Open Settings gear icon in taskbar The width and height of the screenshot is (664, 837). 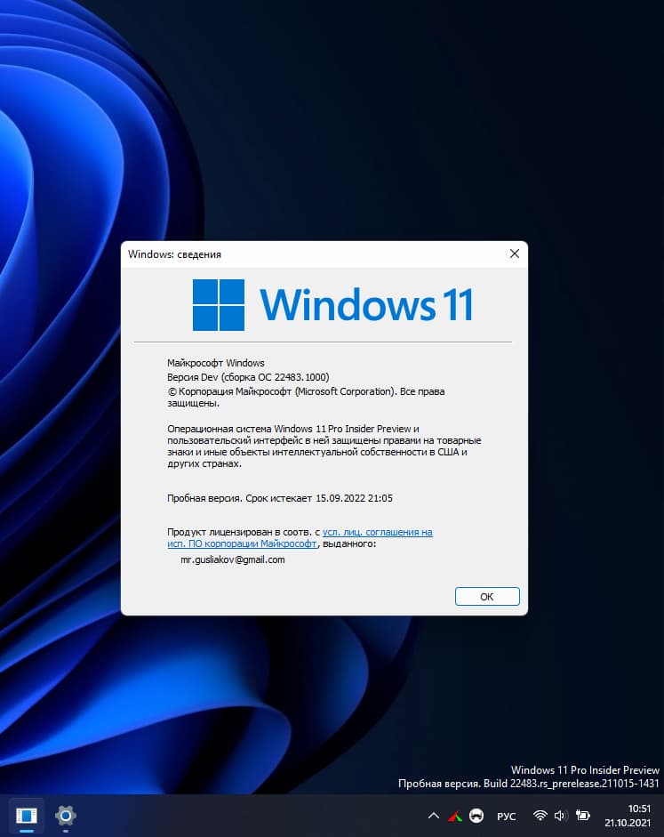coord(66,816)
